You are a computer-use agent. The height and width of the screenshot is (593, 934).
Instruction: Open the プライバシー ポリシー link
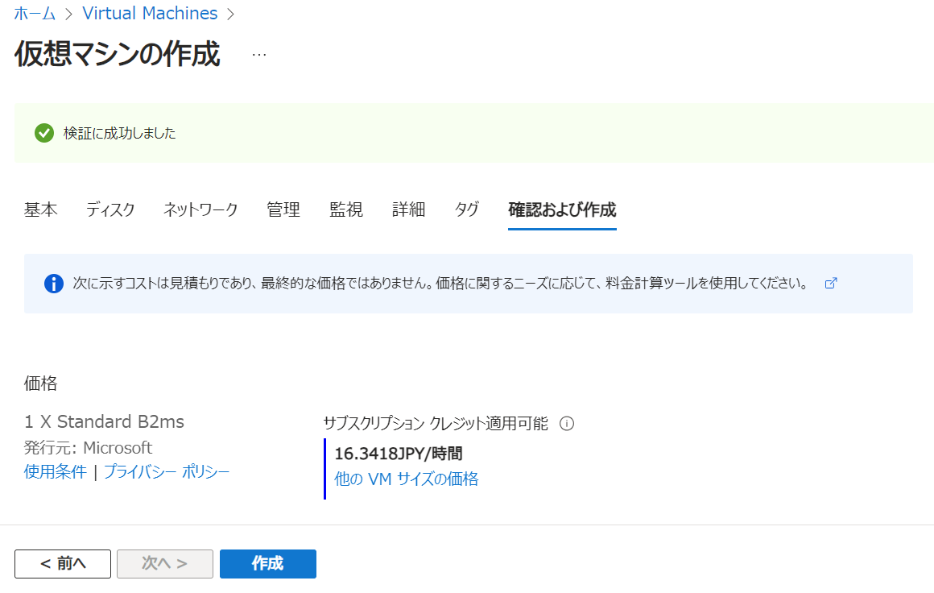click(167, 472)
